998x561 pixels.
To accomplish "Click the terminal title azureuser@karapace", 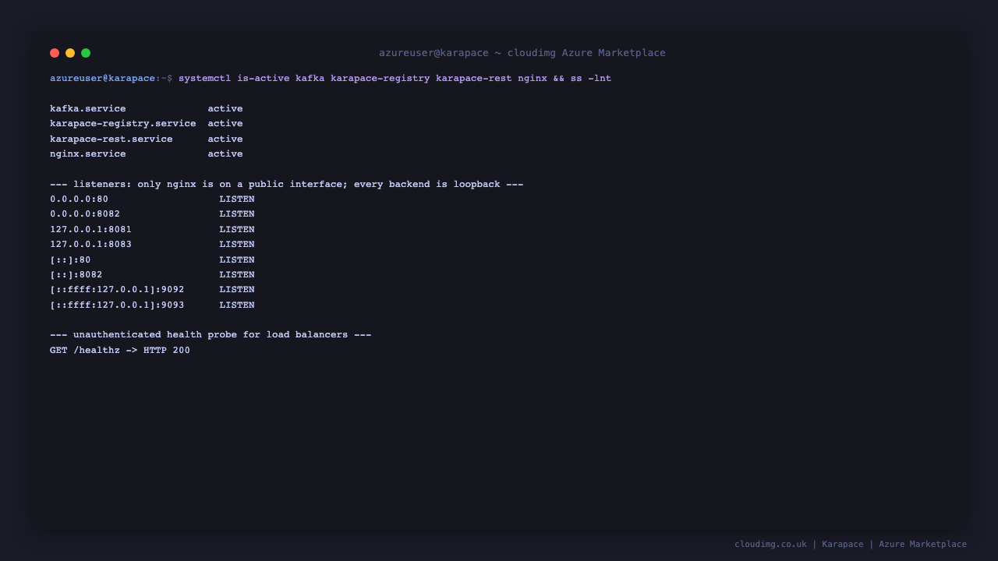I will [522, 53].
